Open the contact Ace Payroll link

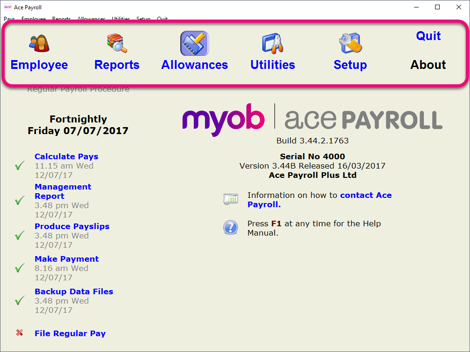[x=320, y=200]
